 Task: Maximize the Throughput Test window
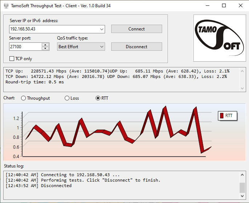click(x=224, y=5)
